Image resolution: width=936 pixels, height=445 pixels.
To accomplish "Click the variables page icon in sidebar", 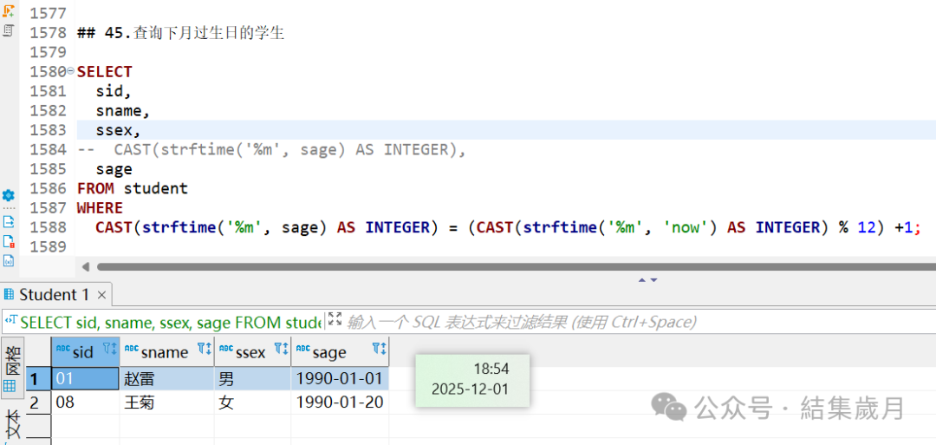I will click(x=9, y=261).
